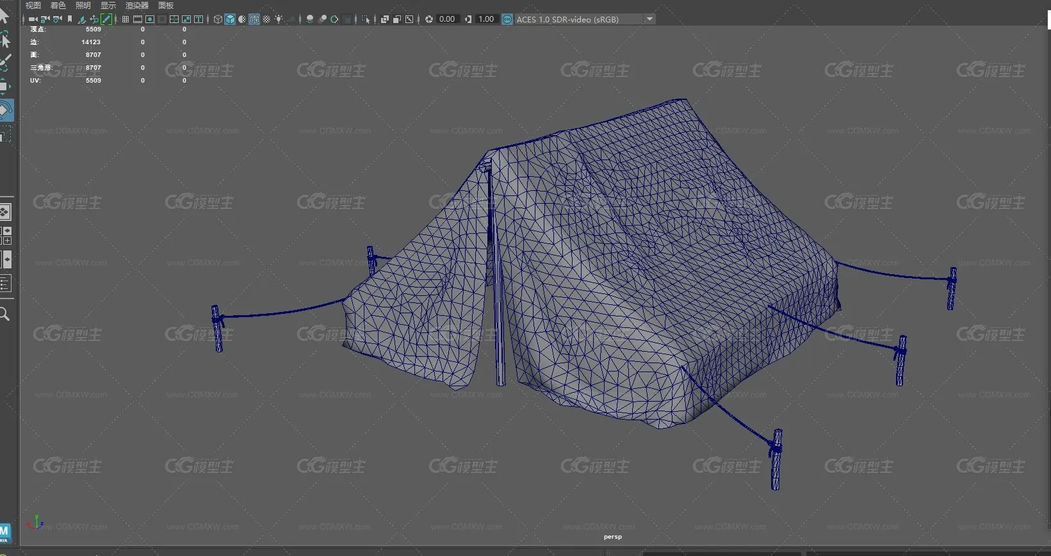Toggle the viewport Grid icon

(126, 19)
